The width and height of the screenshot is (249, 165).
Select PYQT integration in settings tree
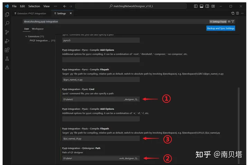[42, 41]
